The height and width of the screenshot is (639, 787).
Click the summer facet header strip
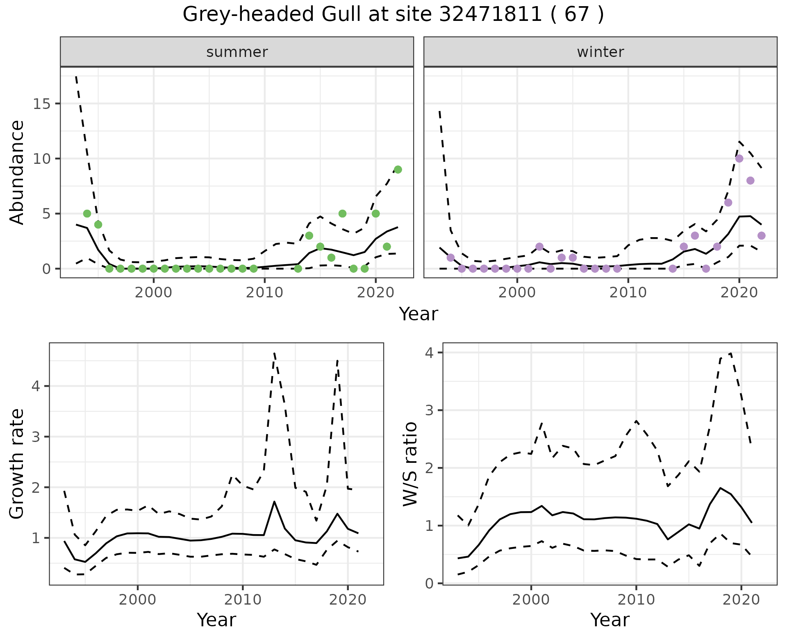coord(237,52)
